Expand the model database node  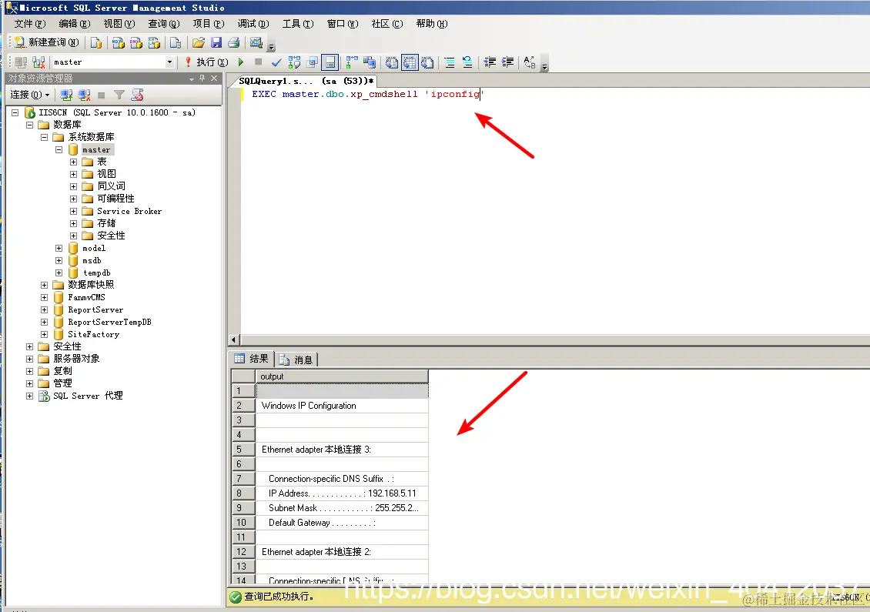tap(59, 248)
